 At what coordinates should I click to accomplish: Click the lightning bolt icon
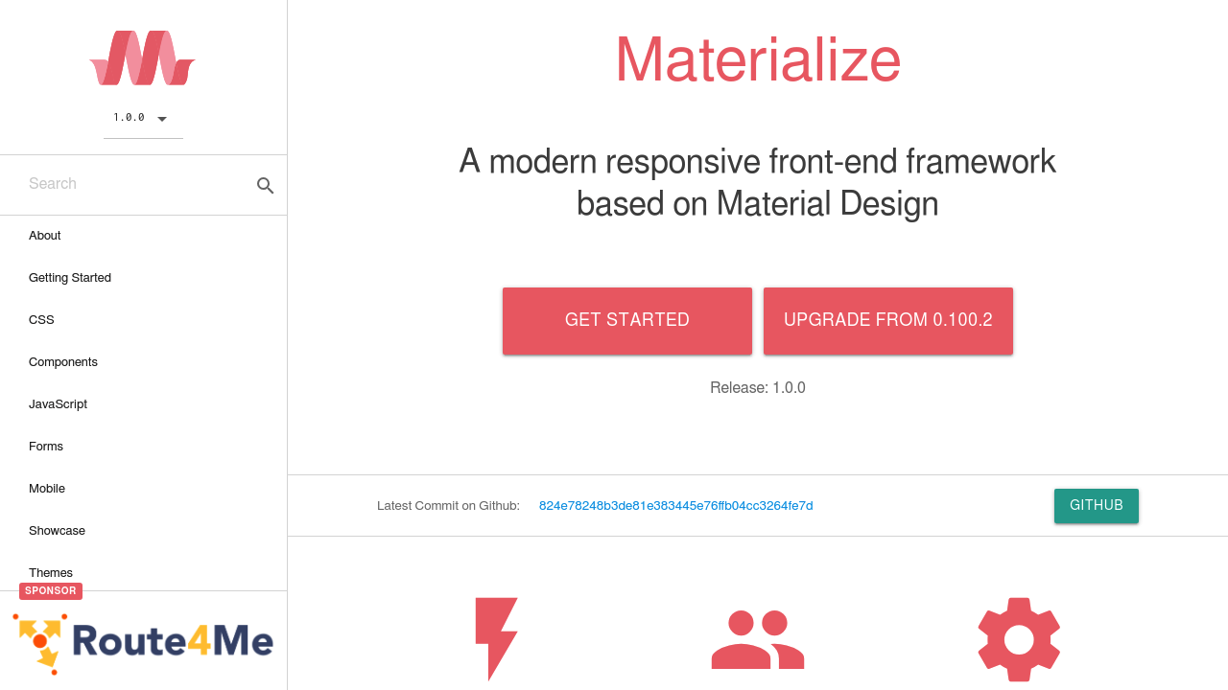click(496, 638)
